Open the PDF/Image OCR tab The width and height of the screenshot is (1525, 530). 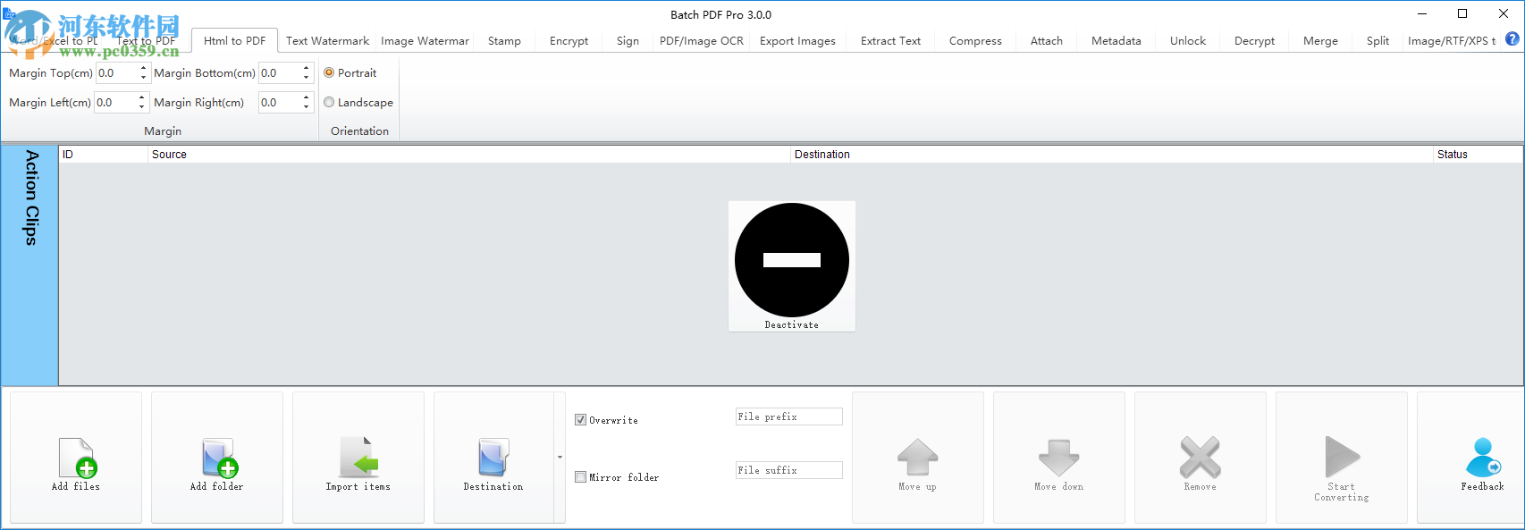pos(702,41)
